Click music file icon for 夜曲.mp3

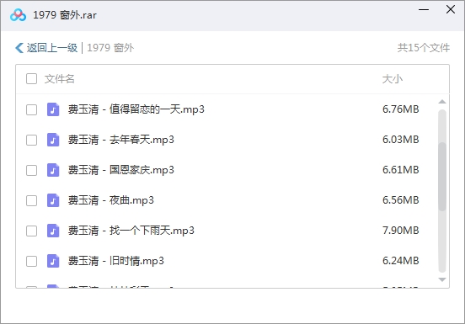pyautogui.click(x=53, y=200)
